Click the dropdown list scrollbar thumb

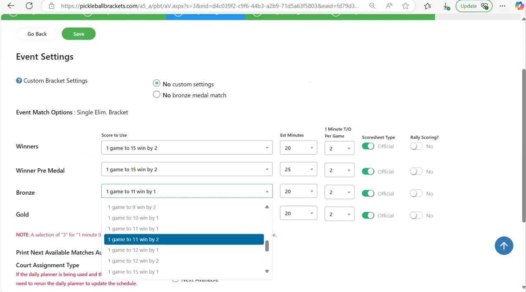coord(267,246)
